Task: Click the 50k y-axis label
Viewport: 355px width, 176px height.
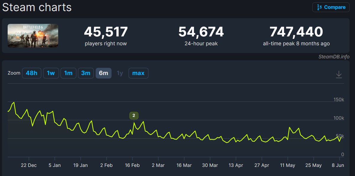Action: (x=340, y=136)
